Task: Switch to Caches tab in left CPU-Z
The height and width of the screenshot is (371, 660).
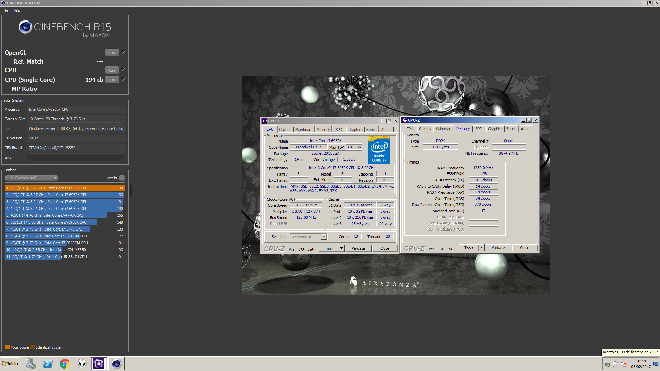Action: (285, 130)
